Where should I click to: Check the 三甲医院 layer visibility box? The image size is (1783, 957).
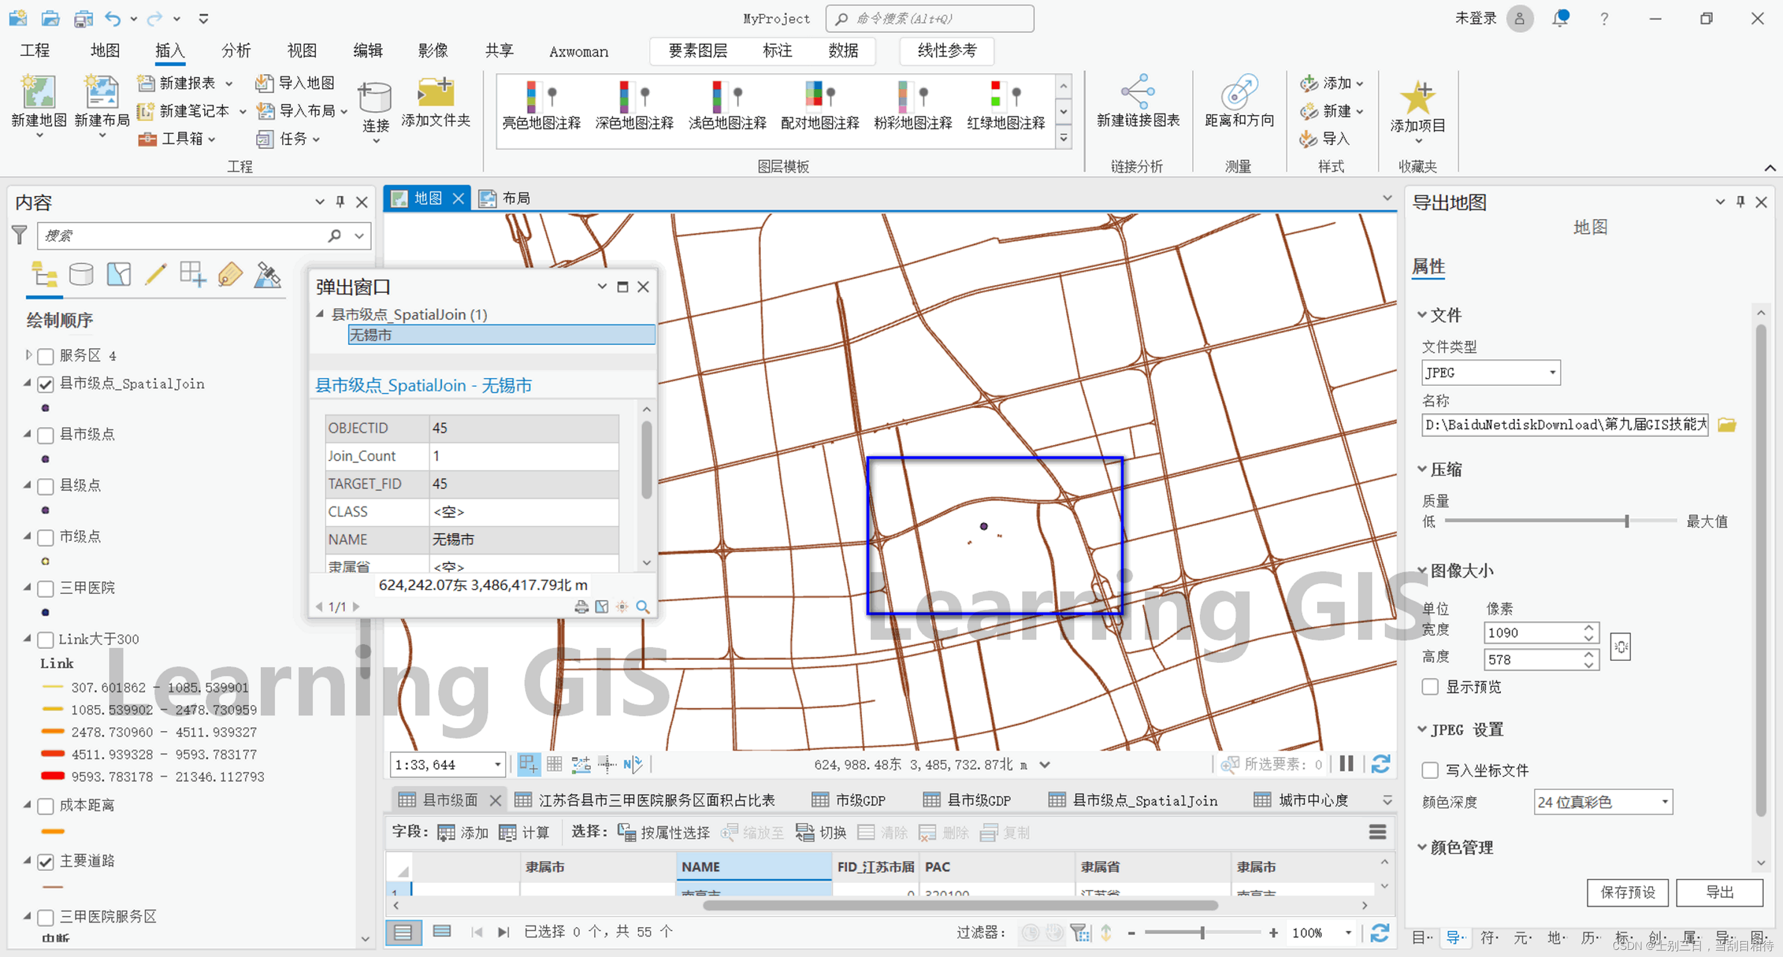pos(46,588)
